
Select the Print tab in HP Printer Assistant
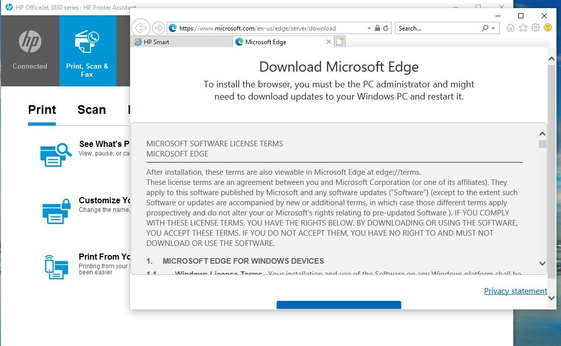[42, 110]
